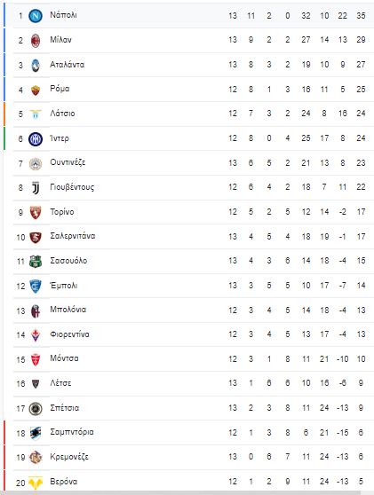Image resolution: width=374 pixels, height=495 pixels.
Task: Select the Κρεμονέζε team name
Action: 69,457
